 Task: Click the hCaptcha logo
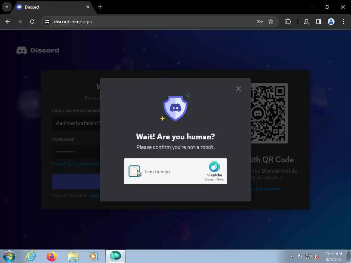tap(214, 167)
